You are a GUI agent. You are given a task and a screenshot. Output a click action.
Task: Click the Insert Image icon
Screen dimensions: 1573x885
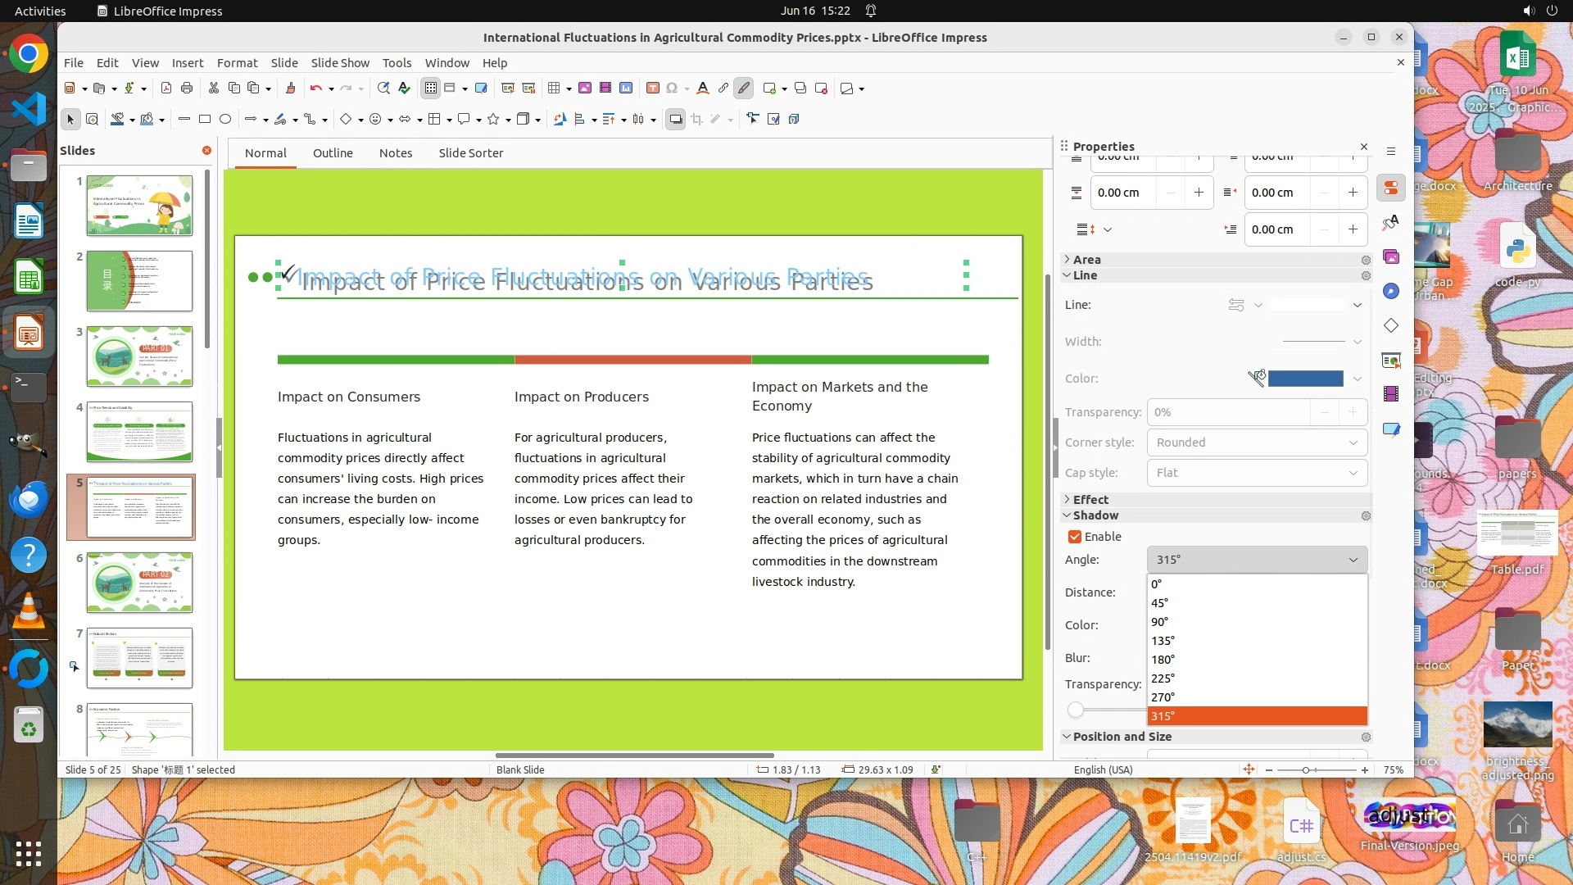click(x=585, y=88)
